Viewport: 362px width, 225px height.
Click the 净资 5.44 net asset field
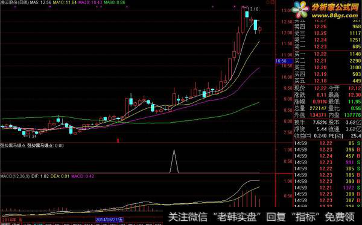tap(310, 129)
